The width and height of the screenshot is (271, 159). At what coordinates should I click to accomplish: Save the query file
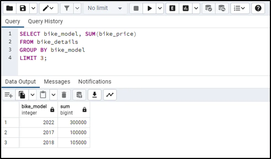point(23,8)
